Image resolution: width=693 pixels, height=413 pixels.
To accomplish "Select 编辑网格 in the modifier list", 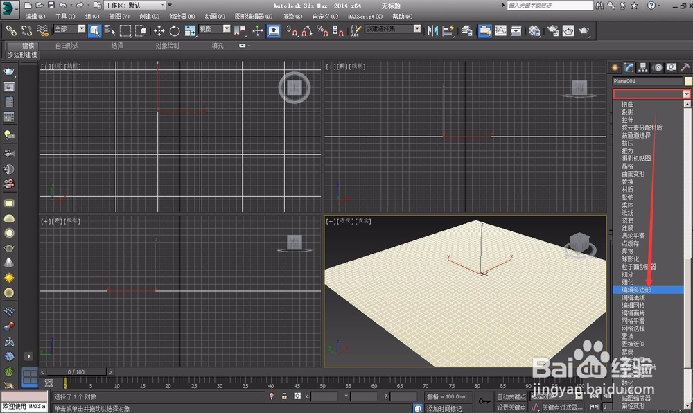I will (633, 305).
